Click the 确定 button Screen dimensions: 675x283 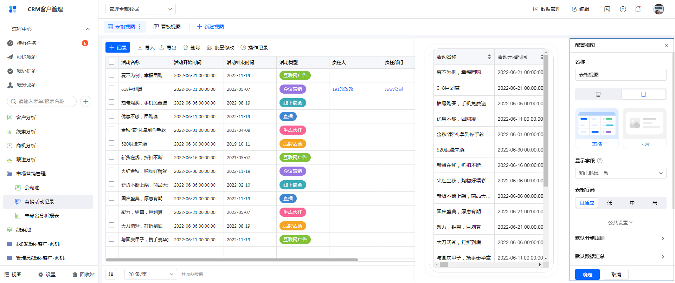[587, 275]
